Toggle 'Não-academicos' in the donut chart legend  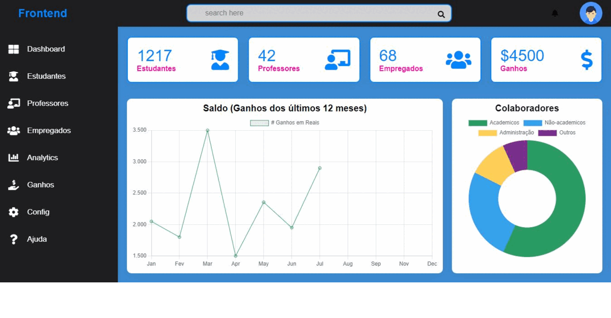(x=555, y=123)
